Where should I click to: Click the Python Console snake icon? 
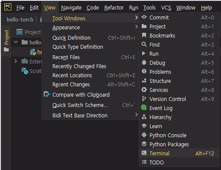[x=144, y=135]
